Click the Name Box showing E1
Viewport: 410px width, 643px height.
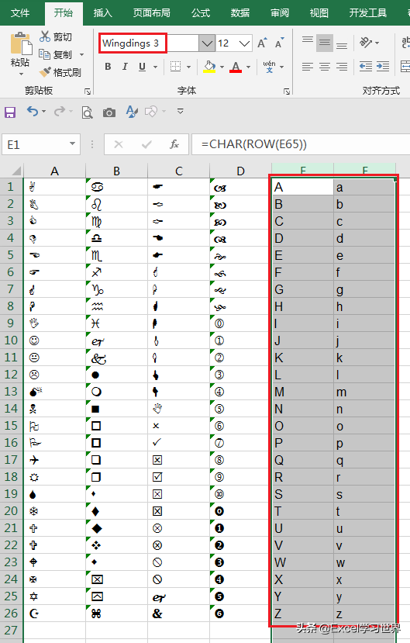pyautogui.click(x=41, y=144)
